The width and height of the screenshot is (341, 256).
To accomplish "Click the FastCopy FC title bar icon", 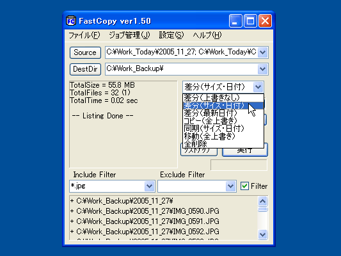I will coord(70,21).
